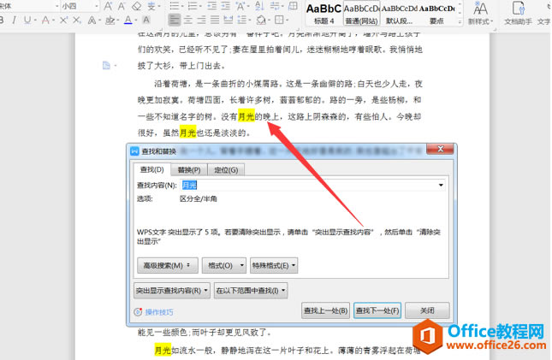Click the document note icon in left margin
Screen dimensions: 552x360
(x=106, y=66)
